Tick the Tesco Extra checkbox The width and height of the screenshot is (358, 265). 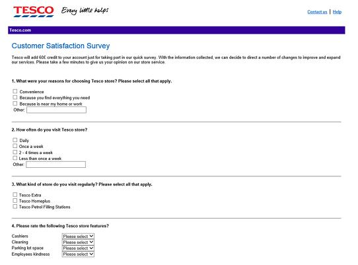point(15,195)
